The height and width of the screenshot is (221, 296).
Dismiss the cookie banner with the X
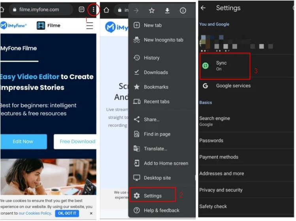91,213
